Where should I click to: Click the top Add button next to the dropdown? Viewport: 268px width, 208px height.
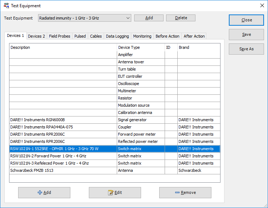pyautogui.click(x=149, y=18)
